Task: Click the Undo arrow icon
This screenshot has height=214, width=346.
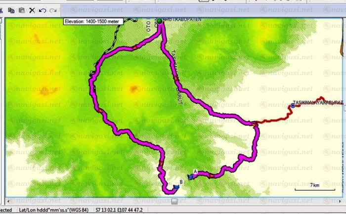Action: coord(43,10)
